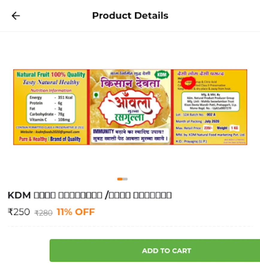260x269 pixels.
Task: Click the ADD TO CART button
Action: [x=155, y=250]
